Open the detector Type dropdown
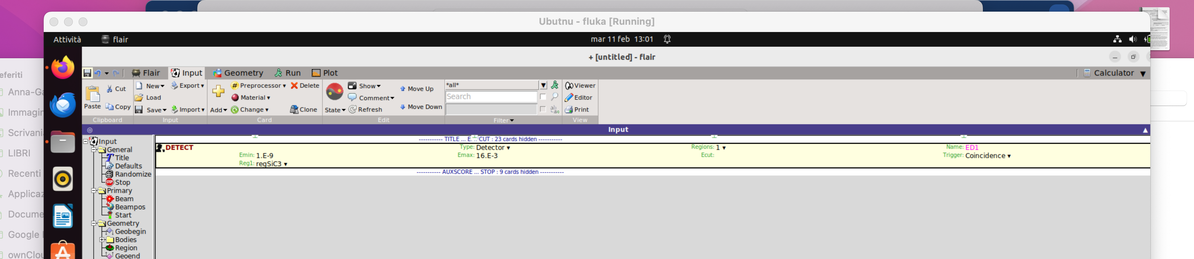 pos(493,147)
